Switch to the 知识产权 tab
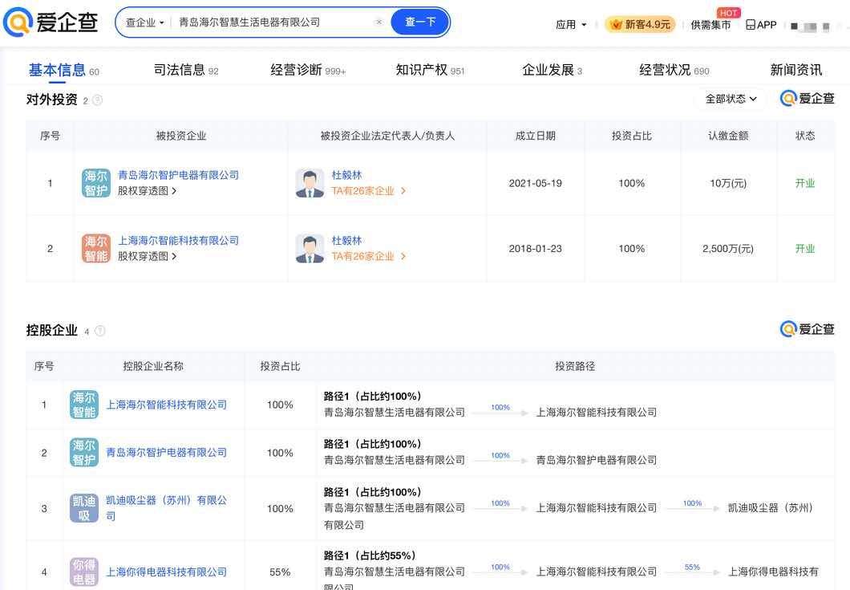 click(x=430, y=71)
